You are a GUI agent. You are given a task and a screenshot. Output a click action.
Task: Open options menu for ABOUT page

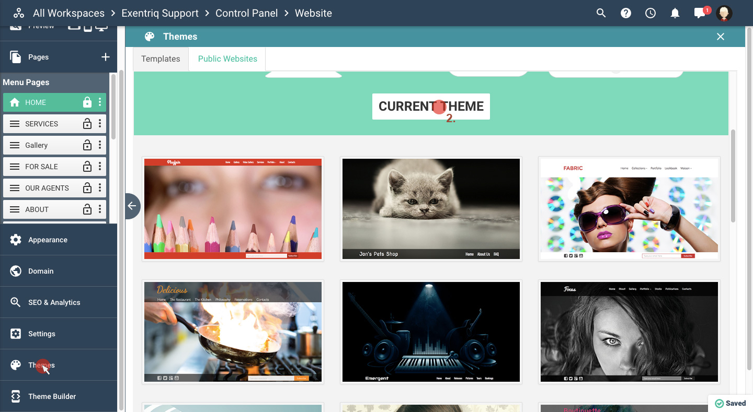pyautogui.click(x=100, y=209)
